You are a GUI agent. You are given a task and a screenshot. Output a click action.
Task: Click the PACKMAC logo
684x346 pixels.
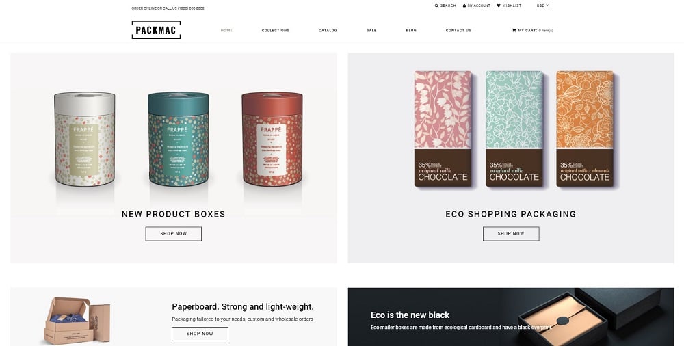tap(156, 30)
